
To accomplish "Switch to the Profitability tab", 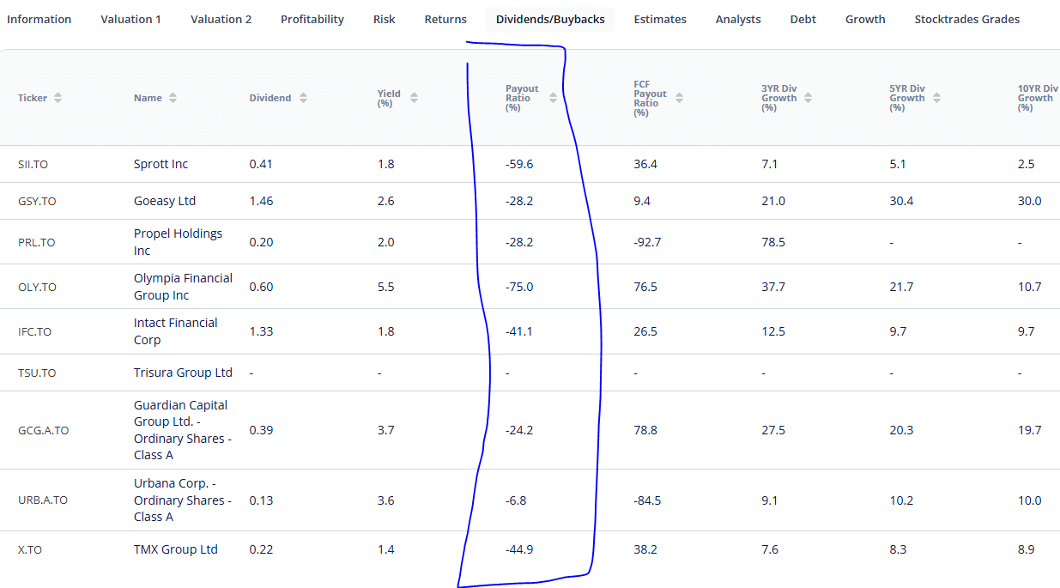I will (x=312, y=19).
